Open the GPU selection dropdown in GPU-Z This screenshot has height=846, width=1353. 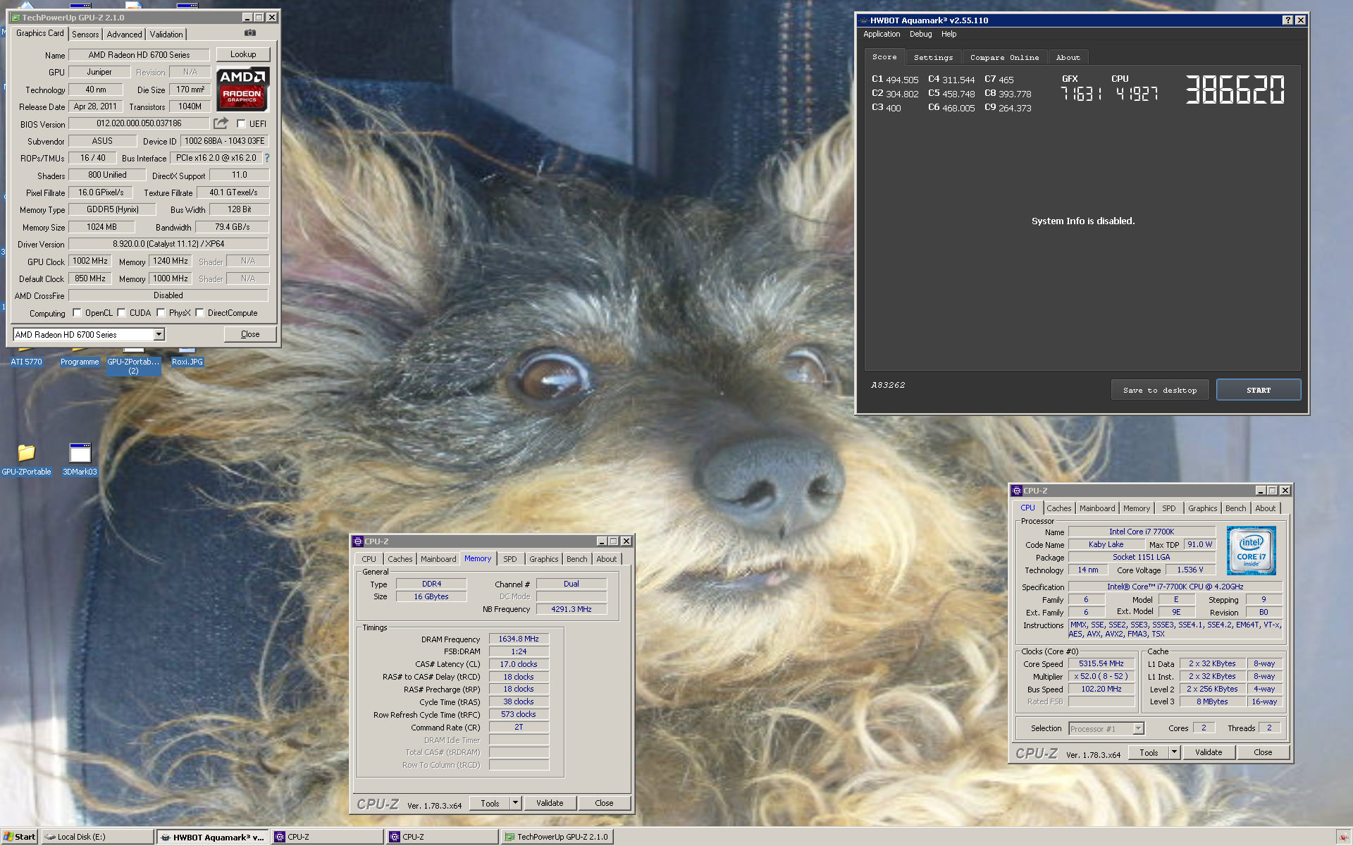point(159,335)
